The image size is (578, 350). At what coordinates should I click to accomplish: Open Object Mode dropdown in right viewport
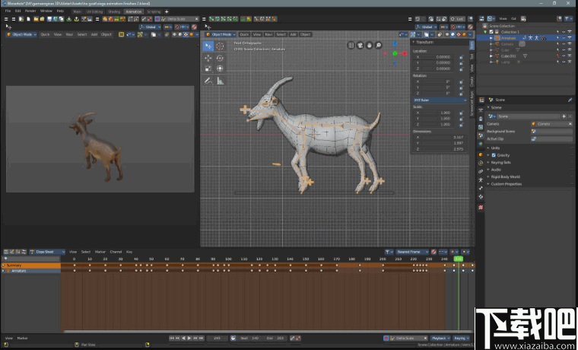(x=221, y=34)
